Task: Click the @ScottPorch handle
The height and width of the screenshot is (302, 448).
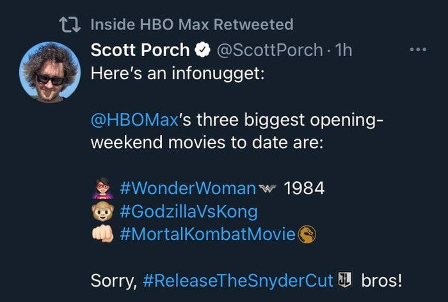Action: click(x=269, y=50)
